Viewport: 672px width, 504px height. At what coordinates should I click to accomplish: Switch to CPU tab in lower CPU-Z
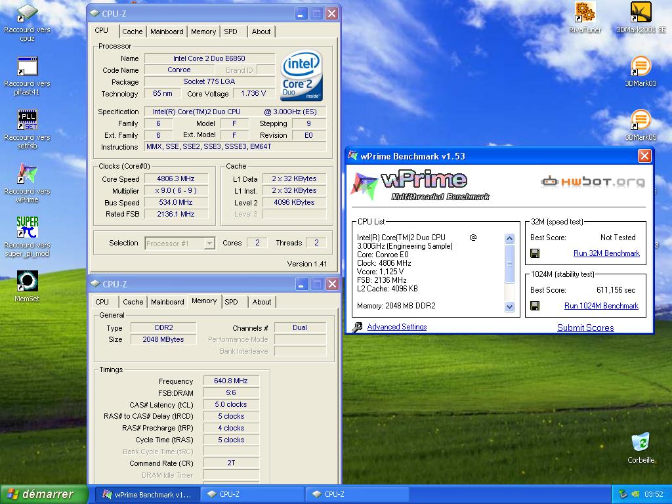pos(102,302)
